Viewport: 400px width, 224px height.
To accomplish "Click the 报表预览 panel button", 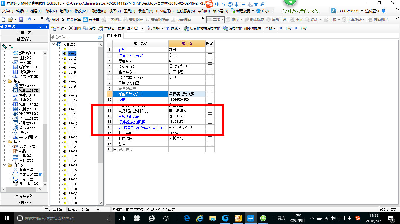I will pos(24,202).
